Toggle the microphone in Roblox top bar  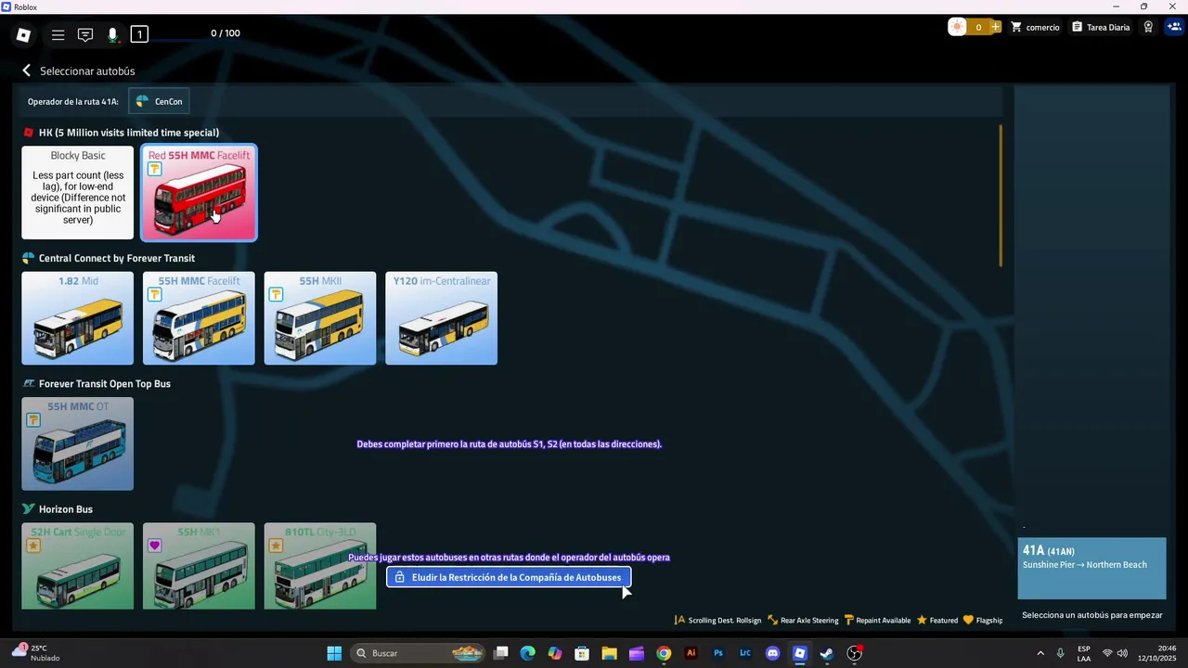[x=112, y=35]
